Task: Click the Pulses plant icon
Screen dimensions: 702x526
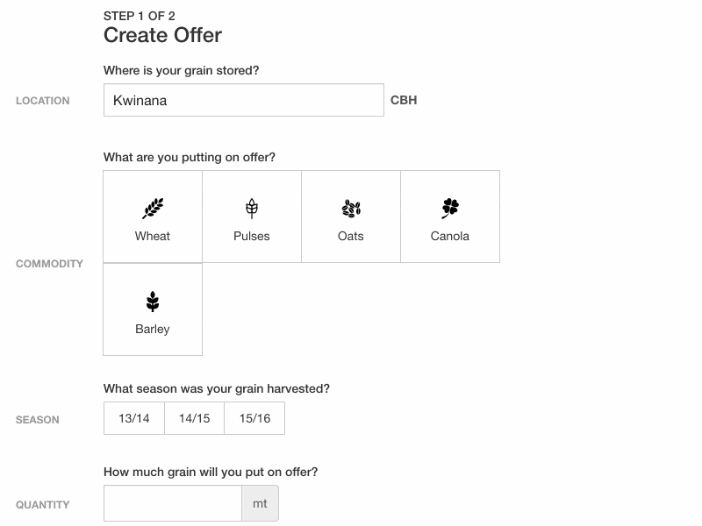Action: tap(252, 208)
